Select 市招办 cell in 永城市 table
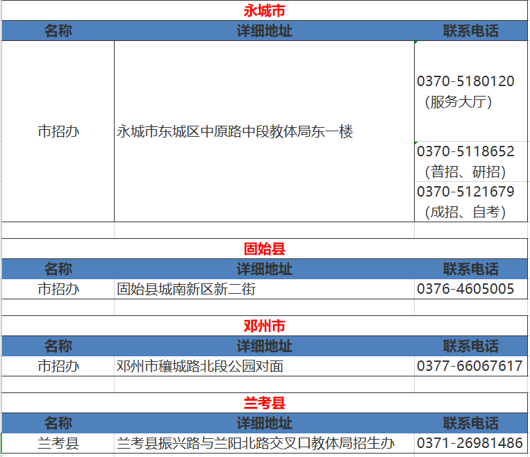 (58, 131)
